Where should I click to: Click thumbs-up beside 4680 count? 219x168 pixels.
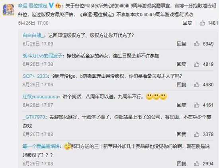point(197,85)
